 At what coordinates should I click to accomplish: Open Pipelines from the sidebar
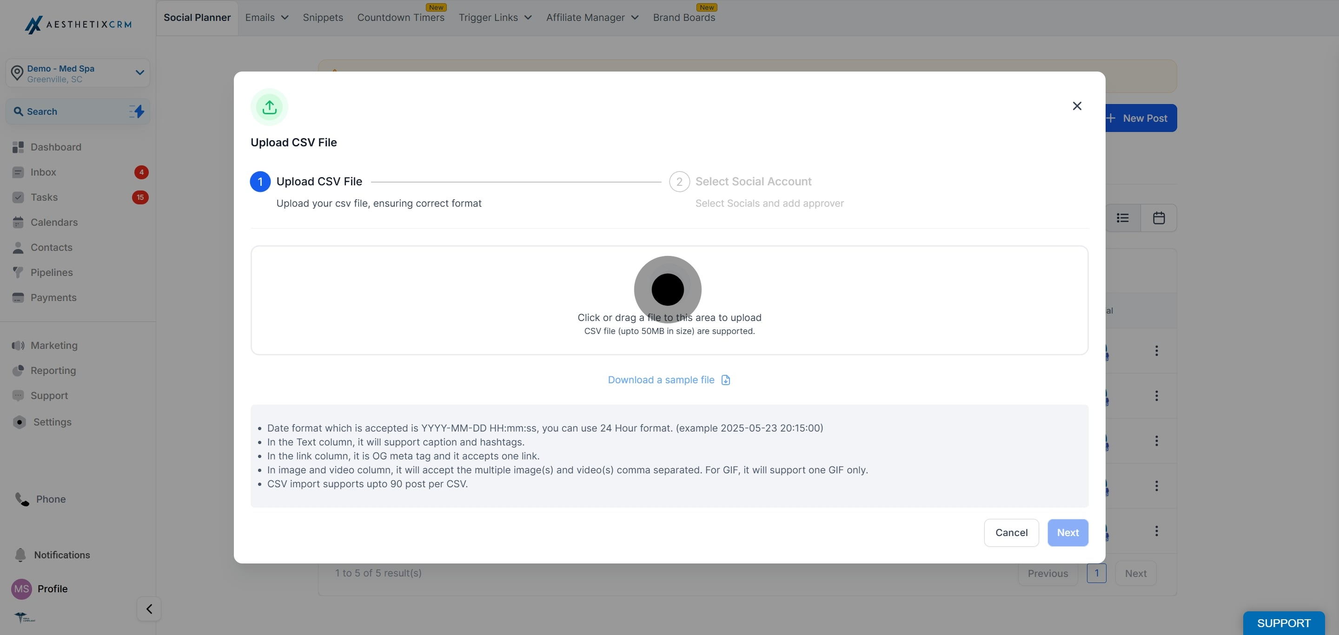[52, 272]
